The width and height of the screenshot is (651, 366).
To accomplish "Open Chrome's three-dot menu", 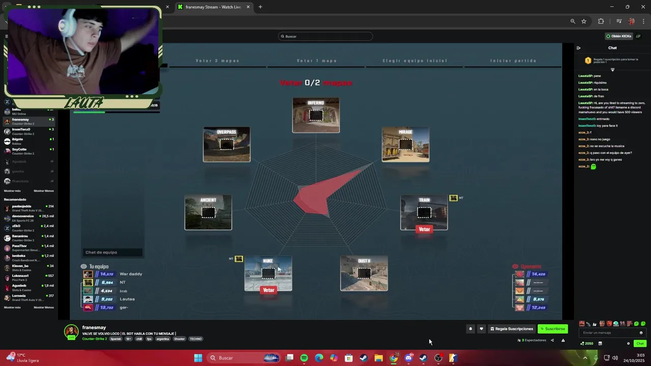I will pos(644,21).
